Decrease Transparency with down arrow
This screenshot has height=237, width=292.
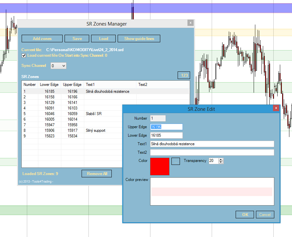coord(221,162)
